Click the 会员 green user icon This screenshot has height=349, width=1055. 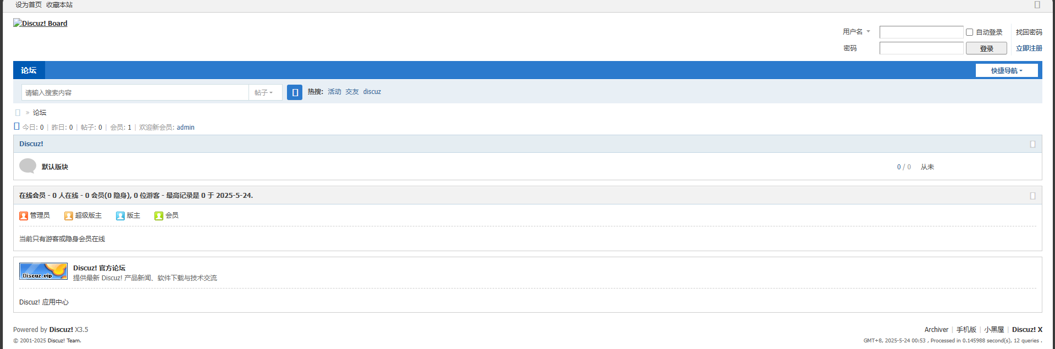(x=159, y=216)
